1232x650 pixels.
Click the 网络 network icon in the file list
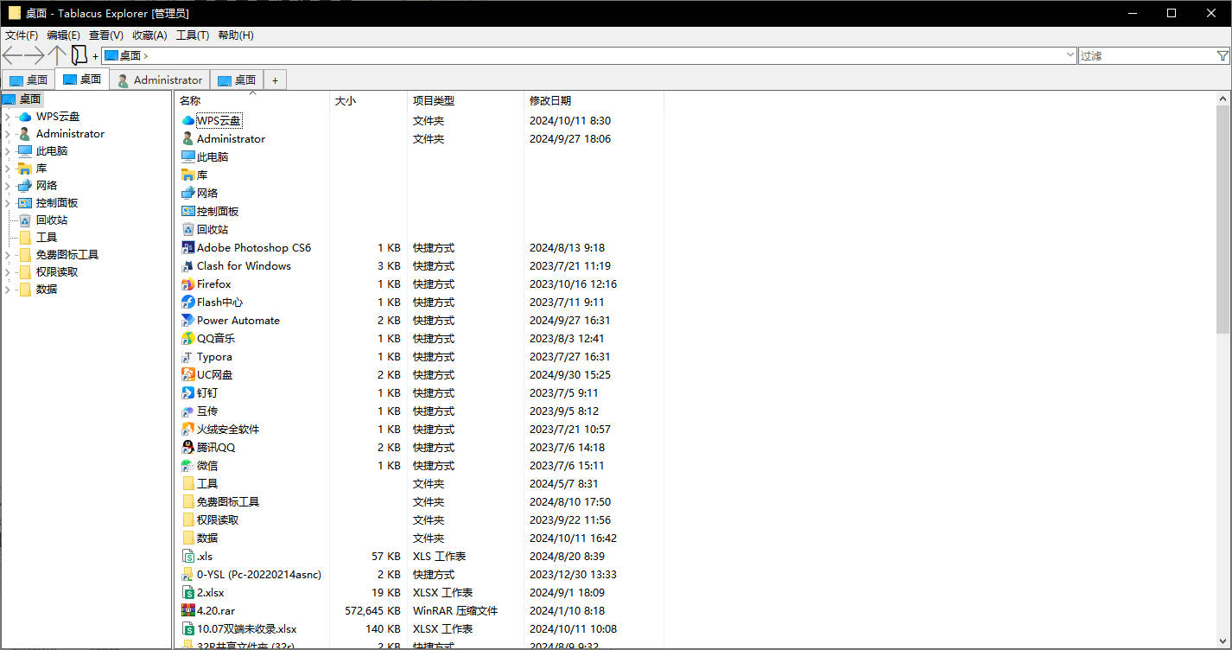pyautogui.click(x=188, y=194)
